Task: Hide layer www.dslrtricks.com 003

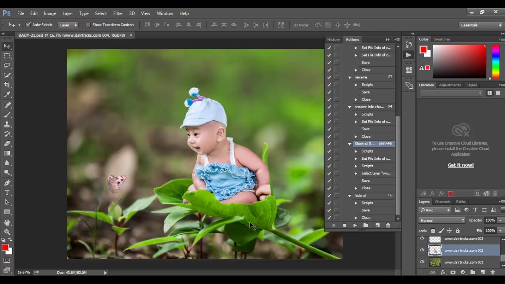Action: [x=422, y=239]
